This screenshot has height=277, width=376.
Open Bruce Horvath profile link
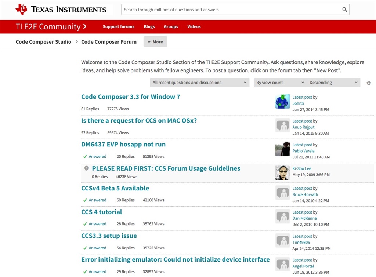pos(305,194)
